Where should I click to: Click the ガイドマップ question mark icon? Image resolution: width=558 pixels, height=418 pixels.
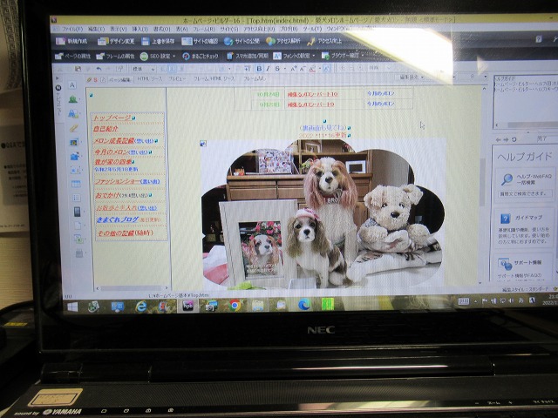tap(505, 218)
